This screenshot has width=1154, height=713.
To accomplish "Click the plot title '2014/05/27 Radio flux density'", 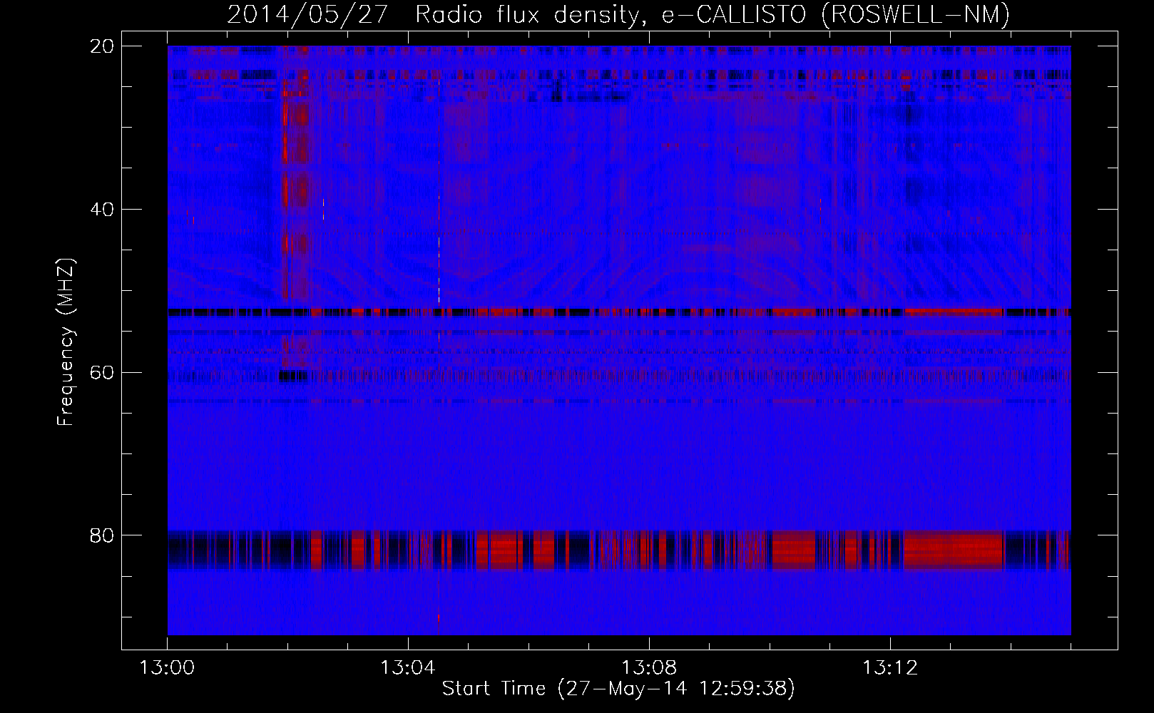I will coord(436,15).
